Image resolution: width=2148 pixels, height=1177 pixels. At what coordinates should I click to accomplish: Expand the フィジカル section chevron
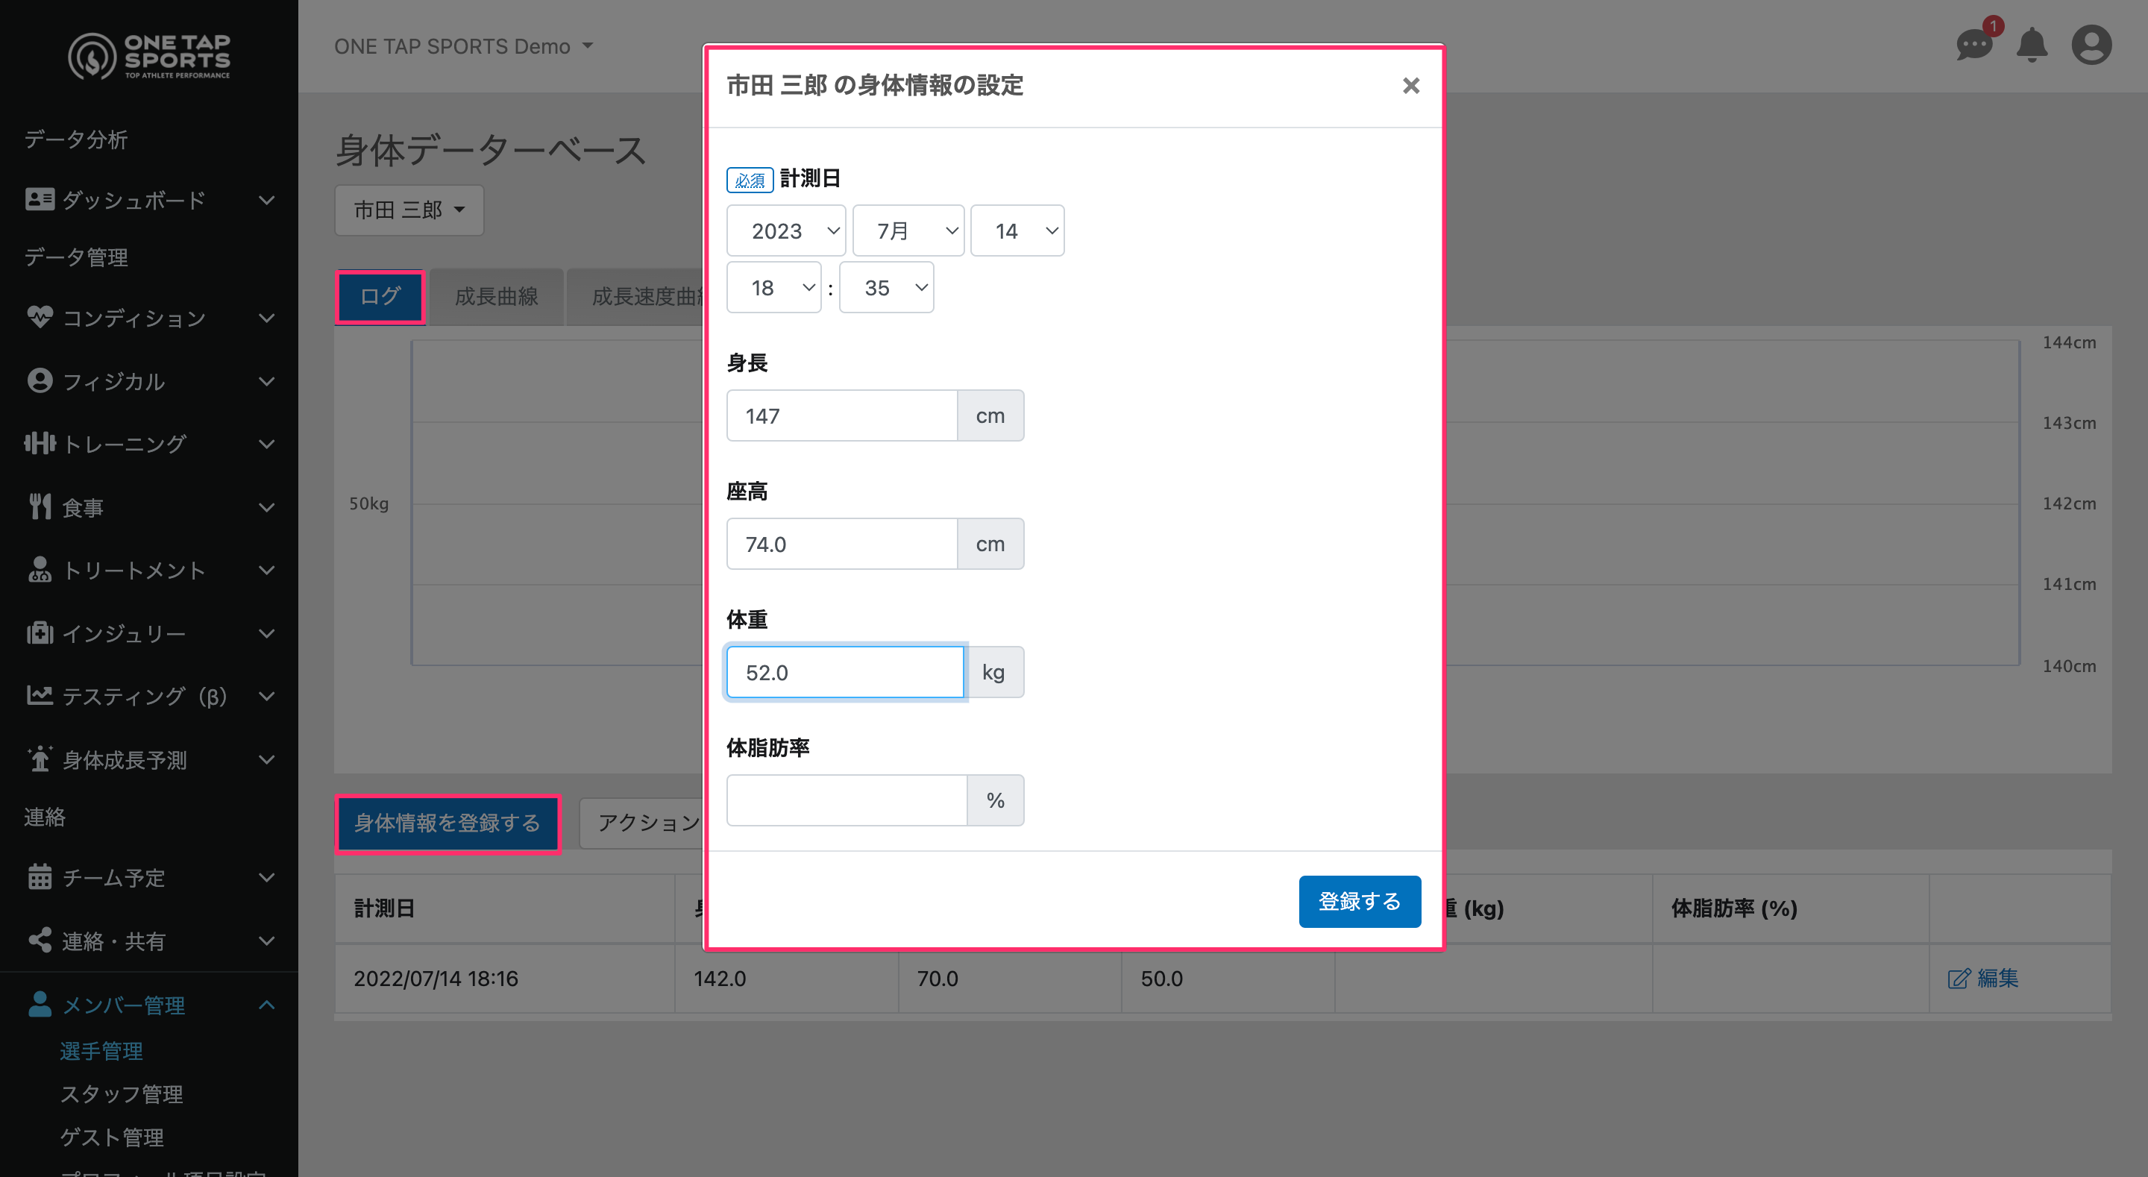pyautogui.click(x=266, y=381)
